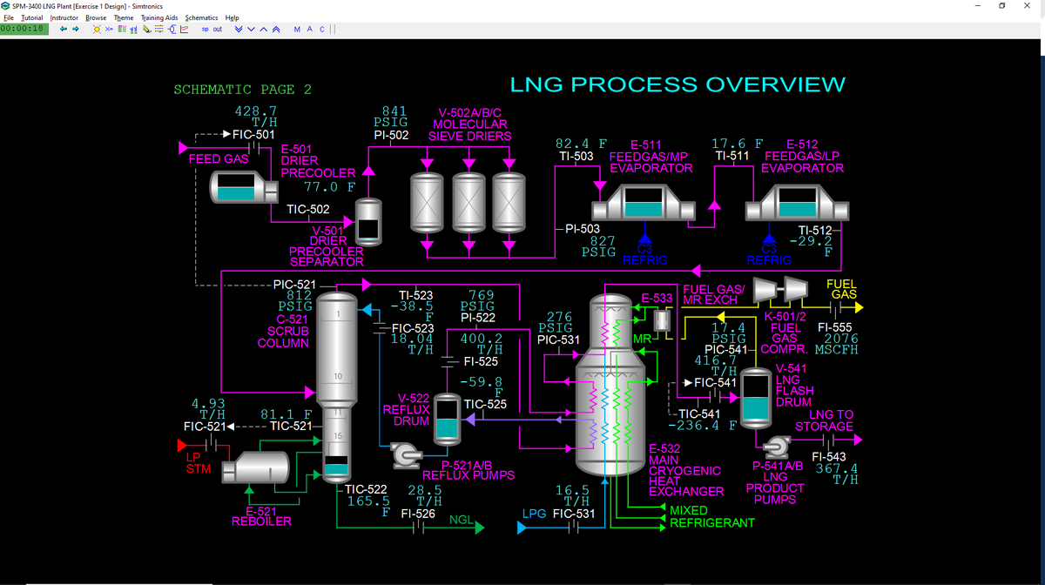1045x585 pixels.
Task: Click the third V-502 molecular sieve drier
Action: coord(509,202)
